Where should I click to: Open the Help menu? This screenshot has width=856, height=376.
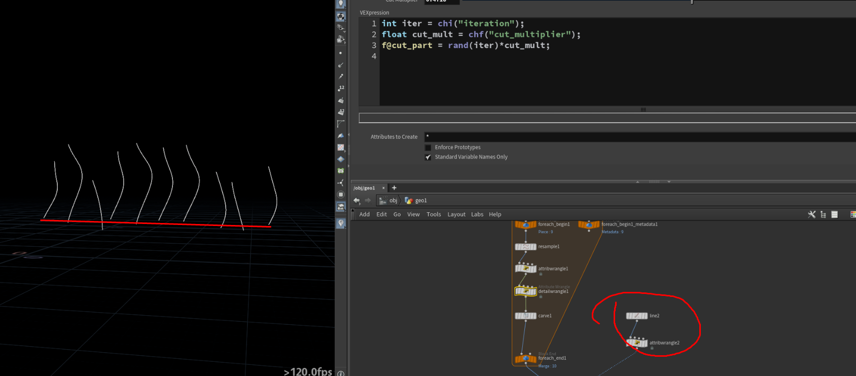495,214
